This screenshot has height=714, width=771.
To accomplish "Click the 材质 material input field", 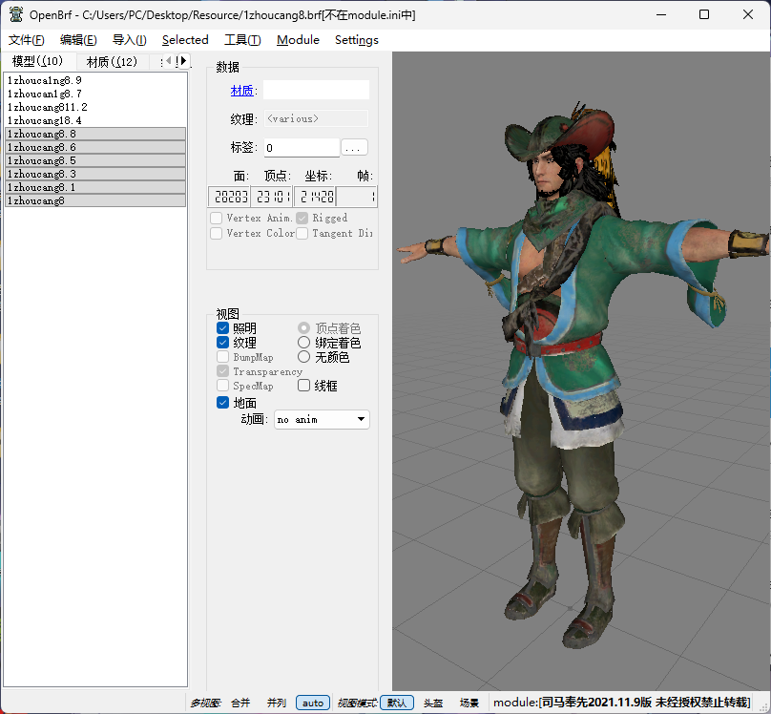I will (316, 90).
